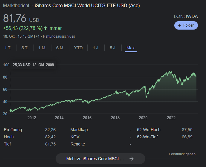Click the green up arrow next to immer

[45, 28]
